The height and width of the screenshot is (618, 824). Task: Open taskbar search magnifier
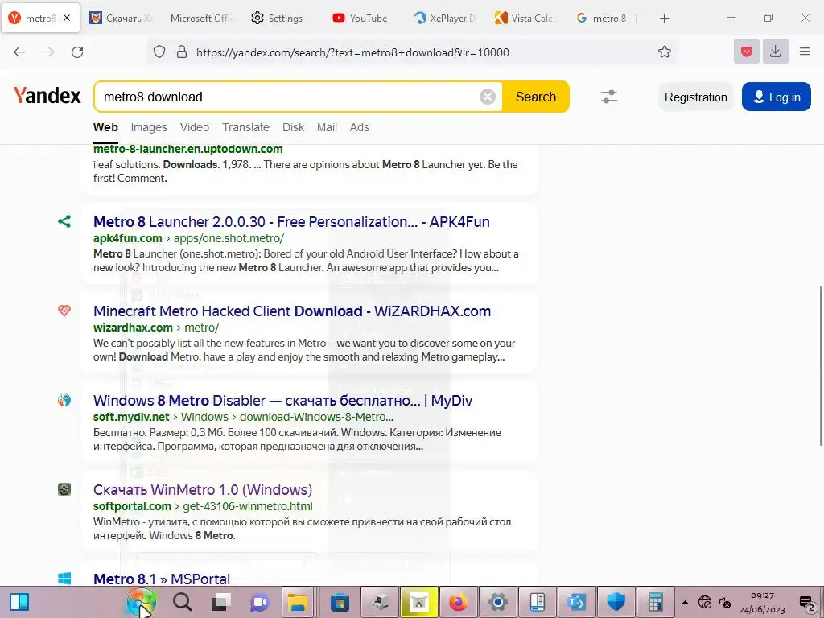click(182, 602)
